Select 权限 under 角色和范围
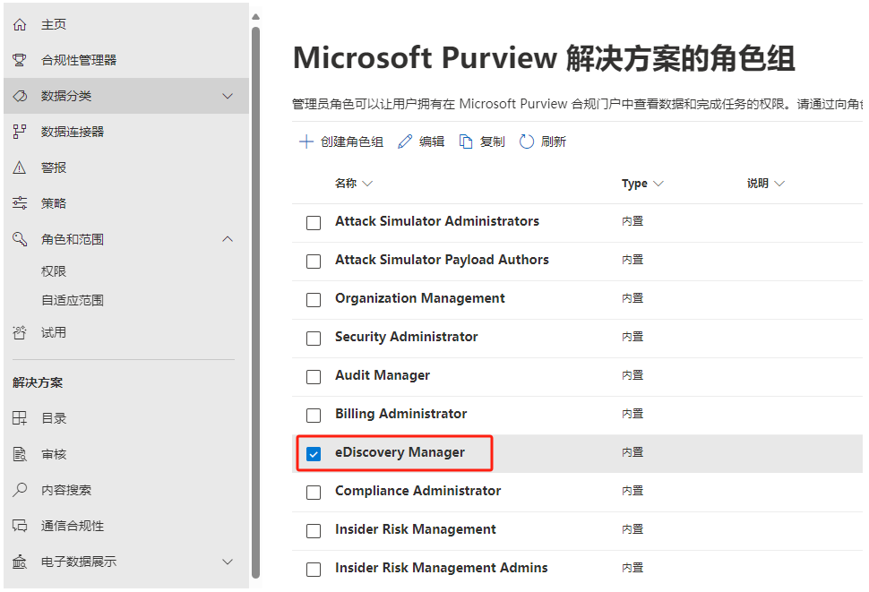The height and width of the screenshot is (592, 869). tap(54, 270)
